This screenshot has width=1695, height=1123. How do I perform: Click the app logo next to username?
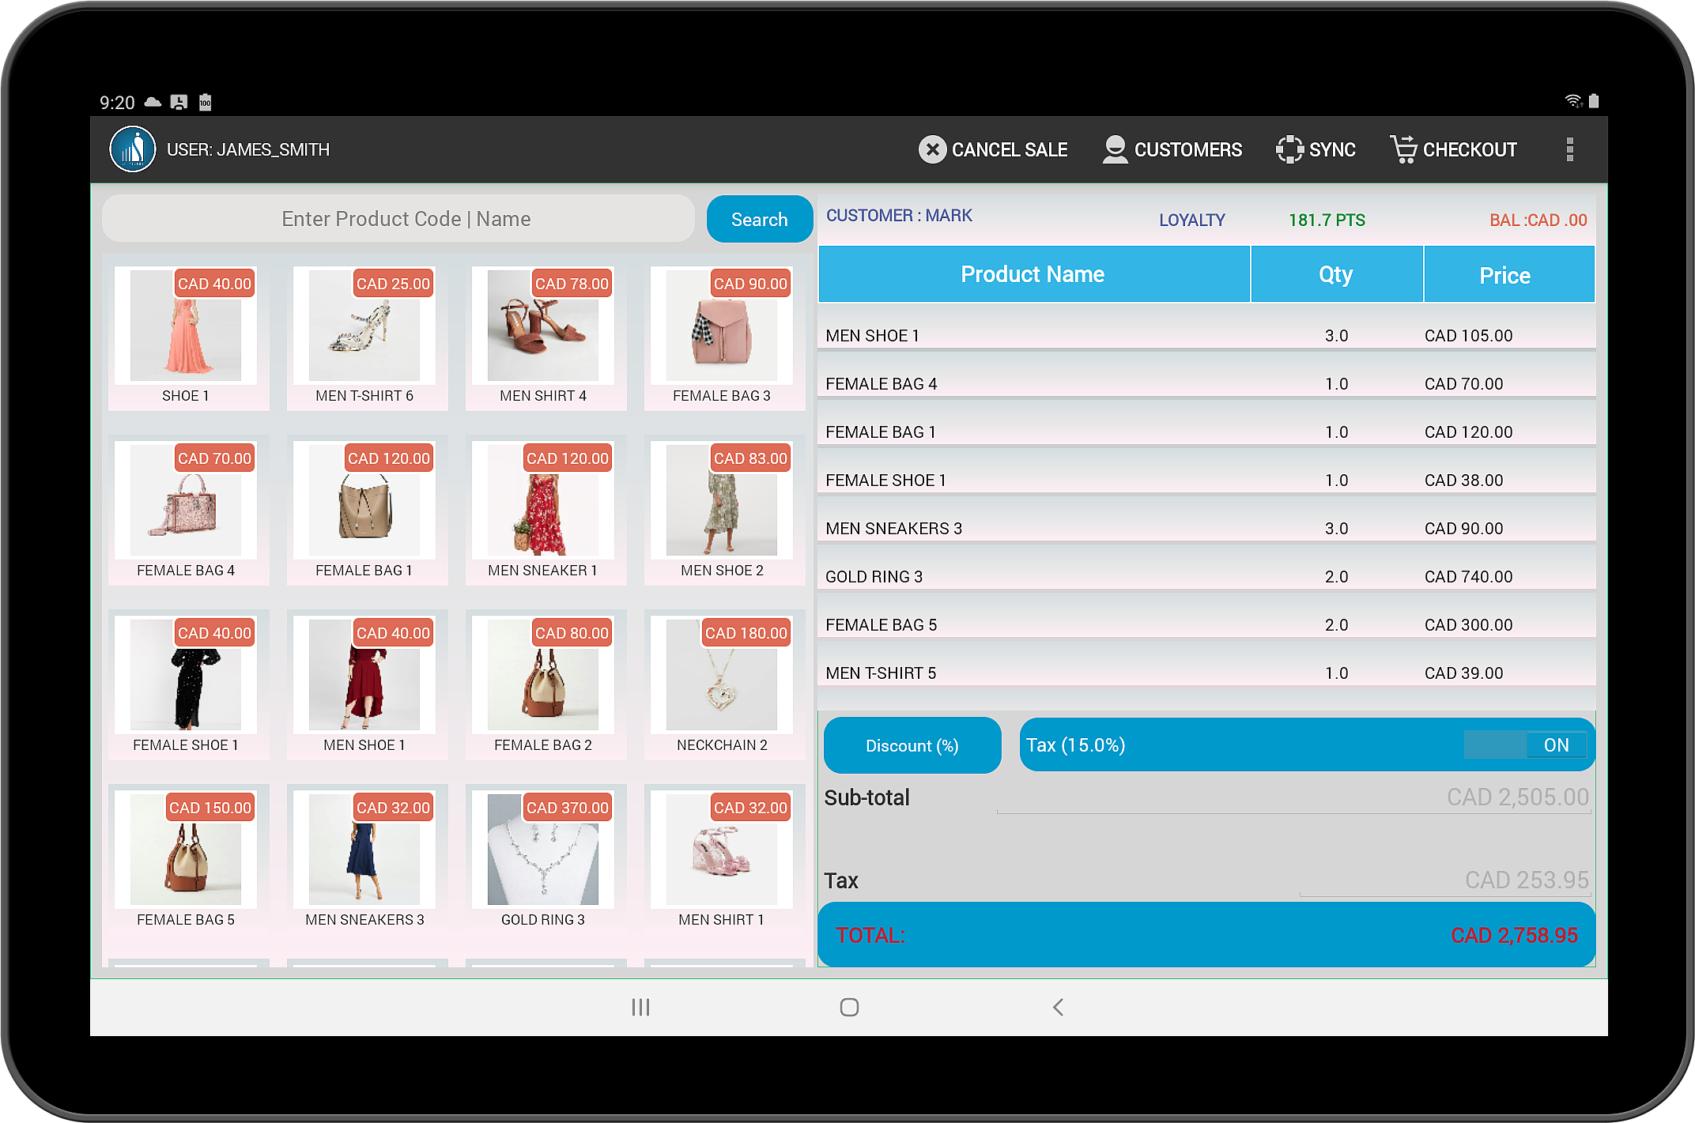(133, 149)
